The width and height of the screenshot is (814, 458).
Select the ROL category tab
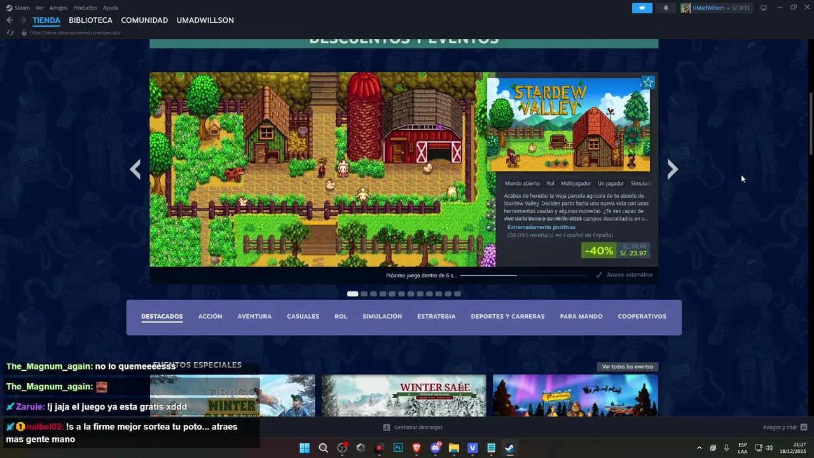[341, 316]
